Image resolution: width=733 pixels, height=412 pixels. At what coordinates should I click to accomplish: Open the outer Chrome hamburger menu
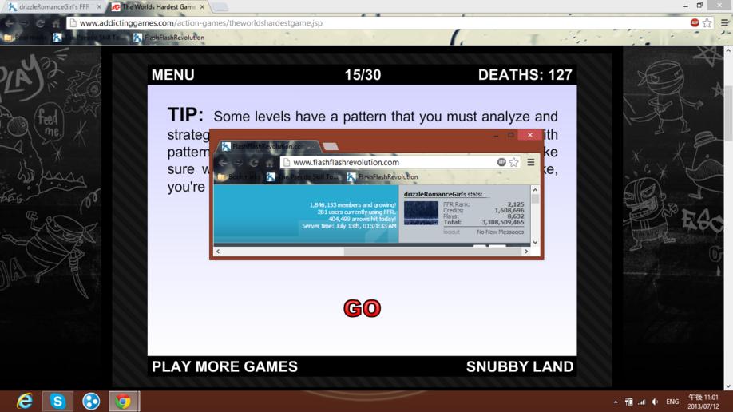coord(724,22)
